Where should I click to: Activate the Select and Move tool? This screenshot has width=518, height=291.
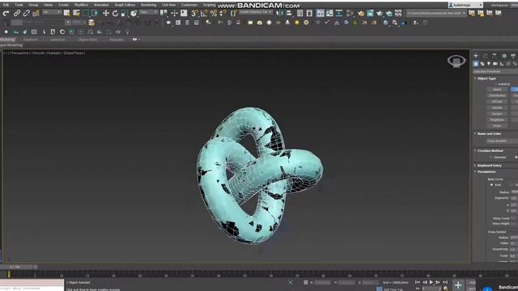pos(106,13)
